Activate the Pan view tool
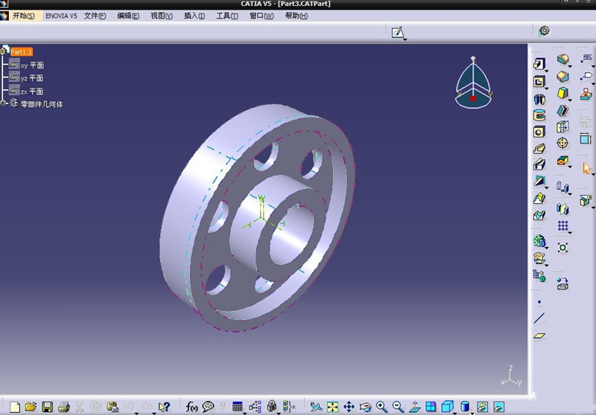Screen dimensions: 596x415 point(349,407)
